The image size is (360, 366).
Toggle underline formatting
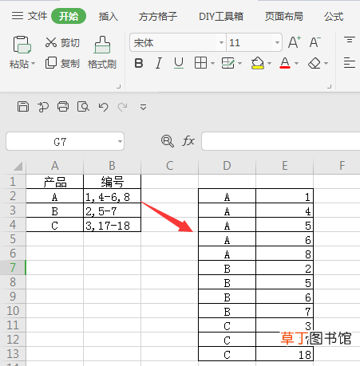pos(179,63)
